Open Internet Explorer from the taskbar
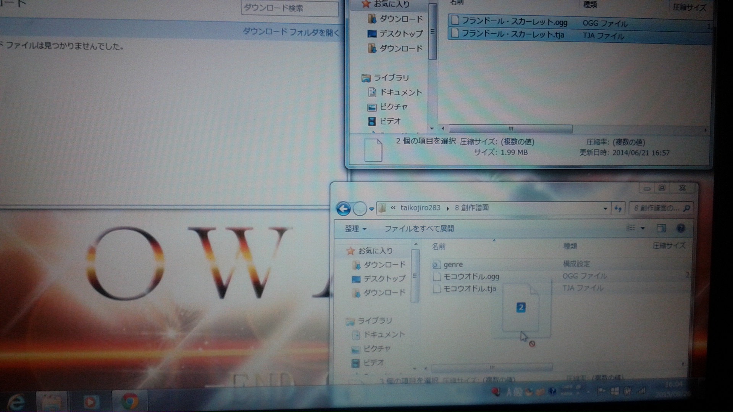 coord(16,402)
